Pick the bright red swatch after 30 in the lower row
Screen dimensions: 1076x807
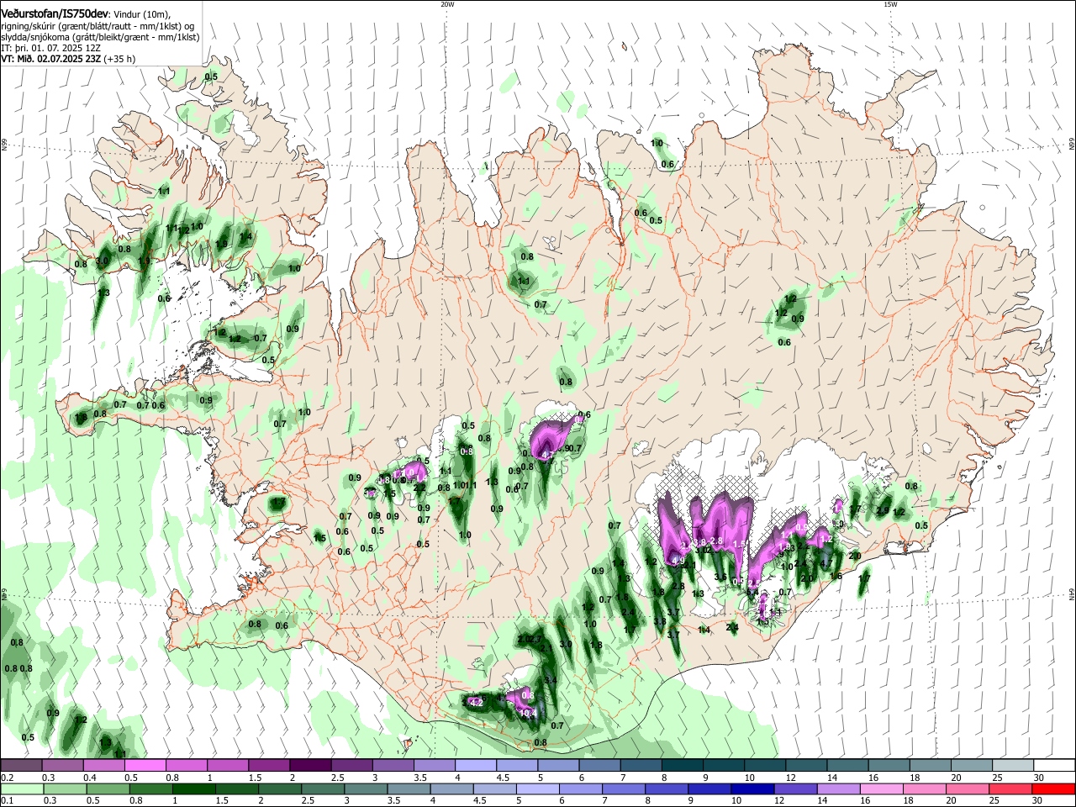click(x=1054, y=789)
